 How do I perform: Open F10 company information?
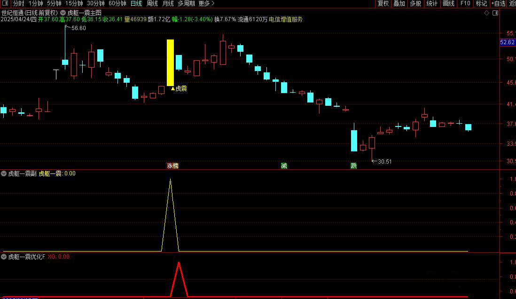[465, 3]
